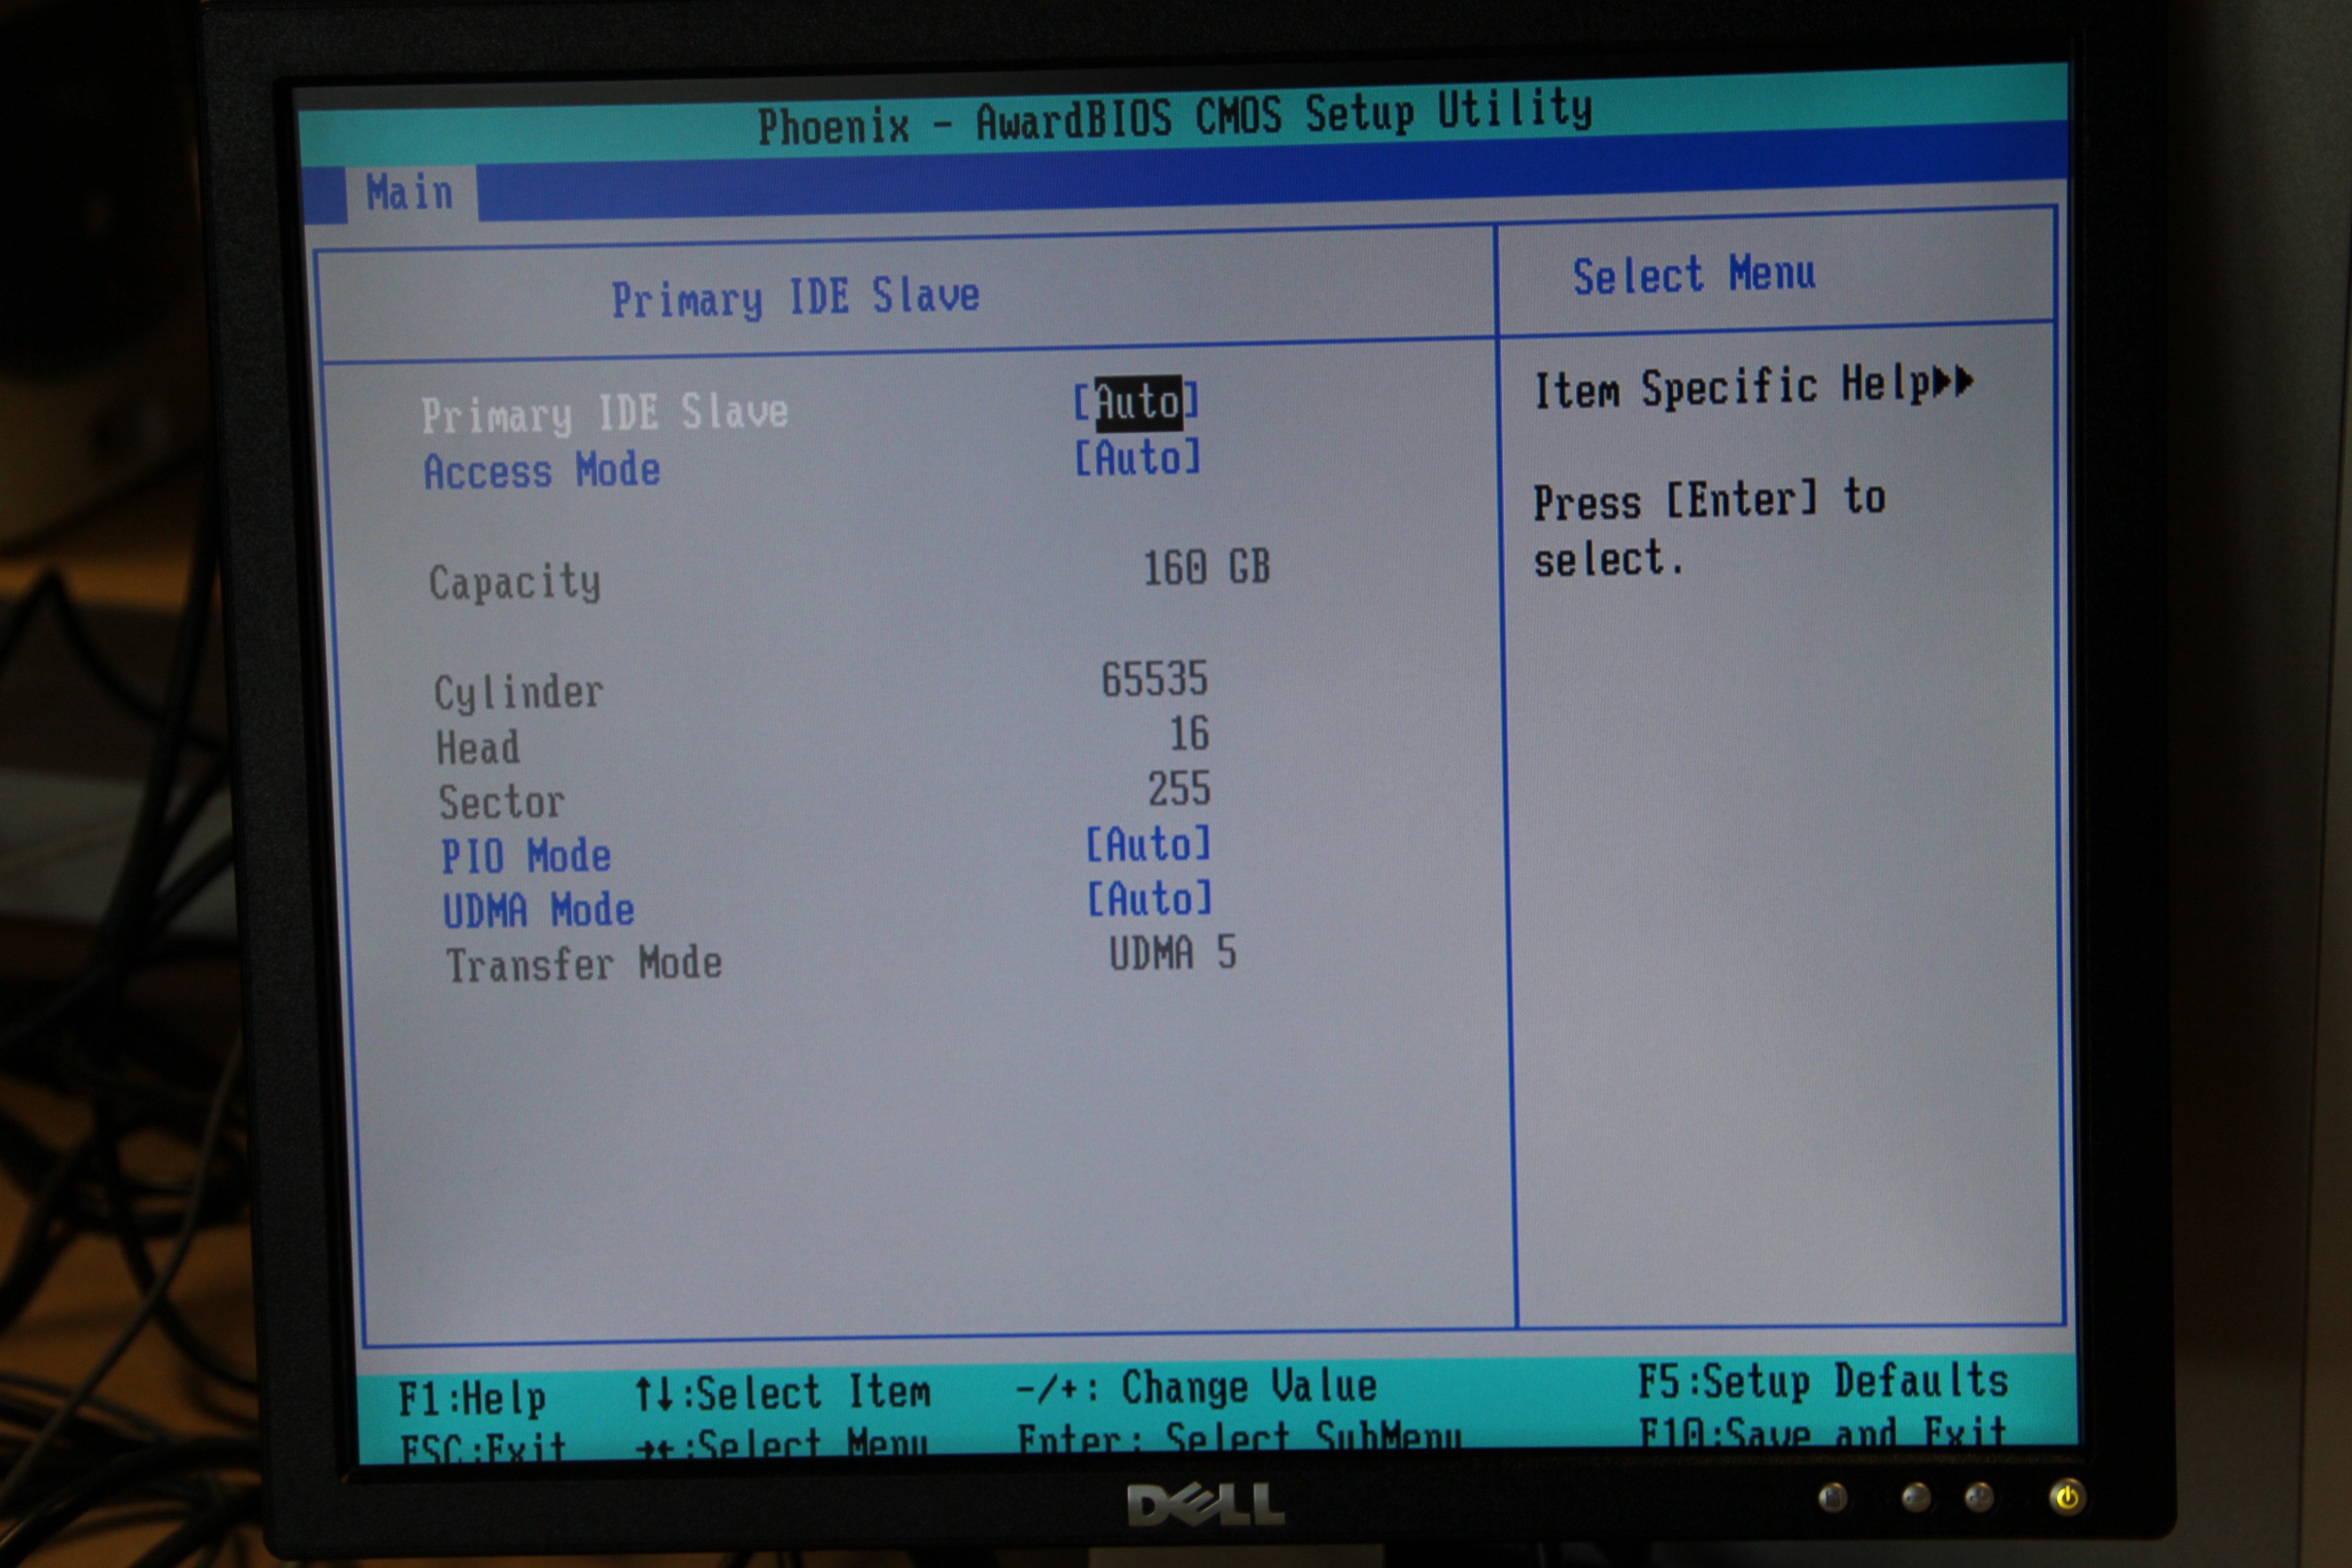Select the UDMA Mode label
The width and height of the screenshot is (2352, 1568).
click(x=538, y=911)
